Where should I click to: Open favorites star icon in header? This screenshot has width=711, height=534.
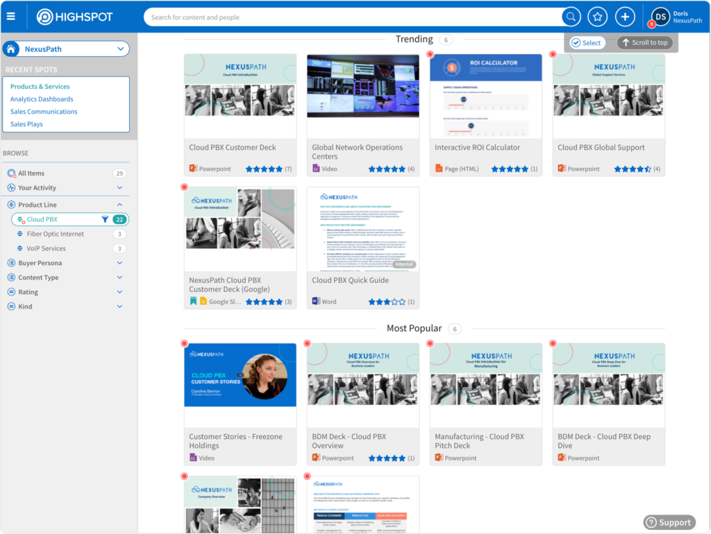598,17
